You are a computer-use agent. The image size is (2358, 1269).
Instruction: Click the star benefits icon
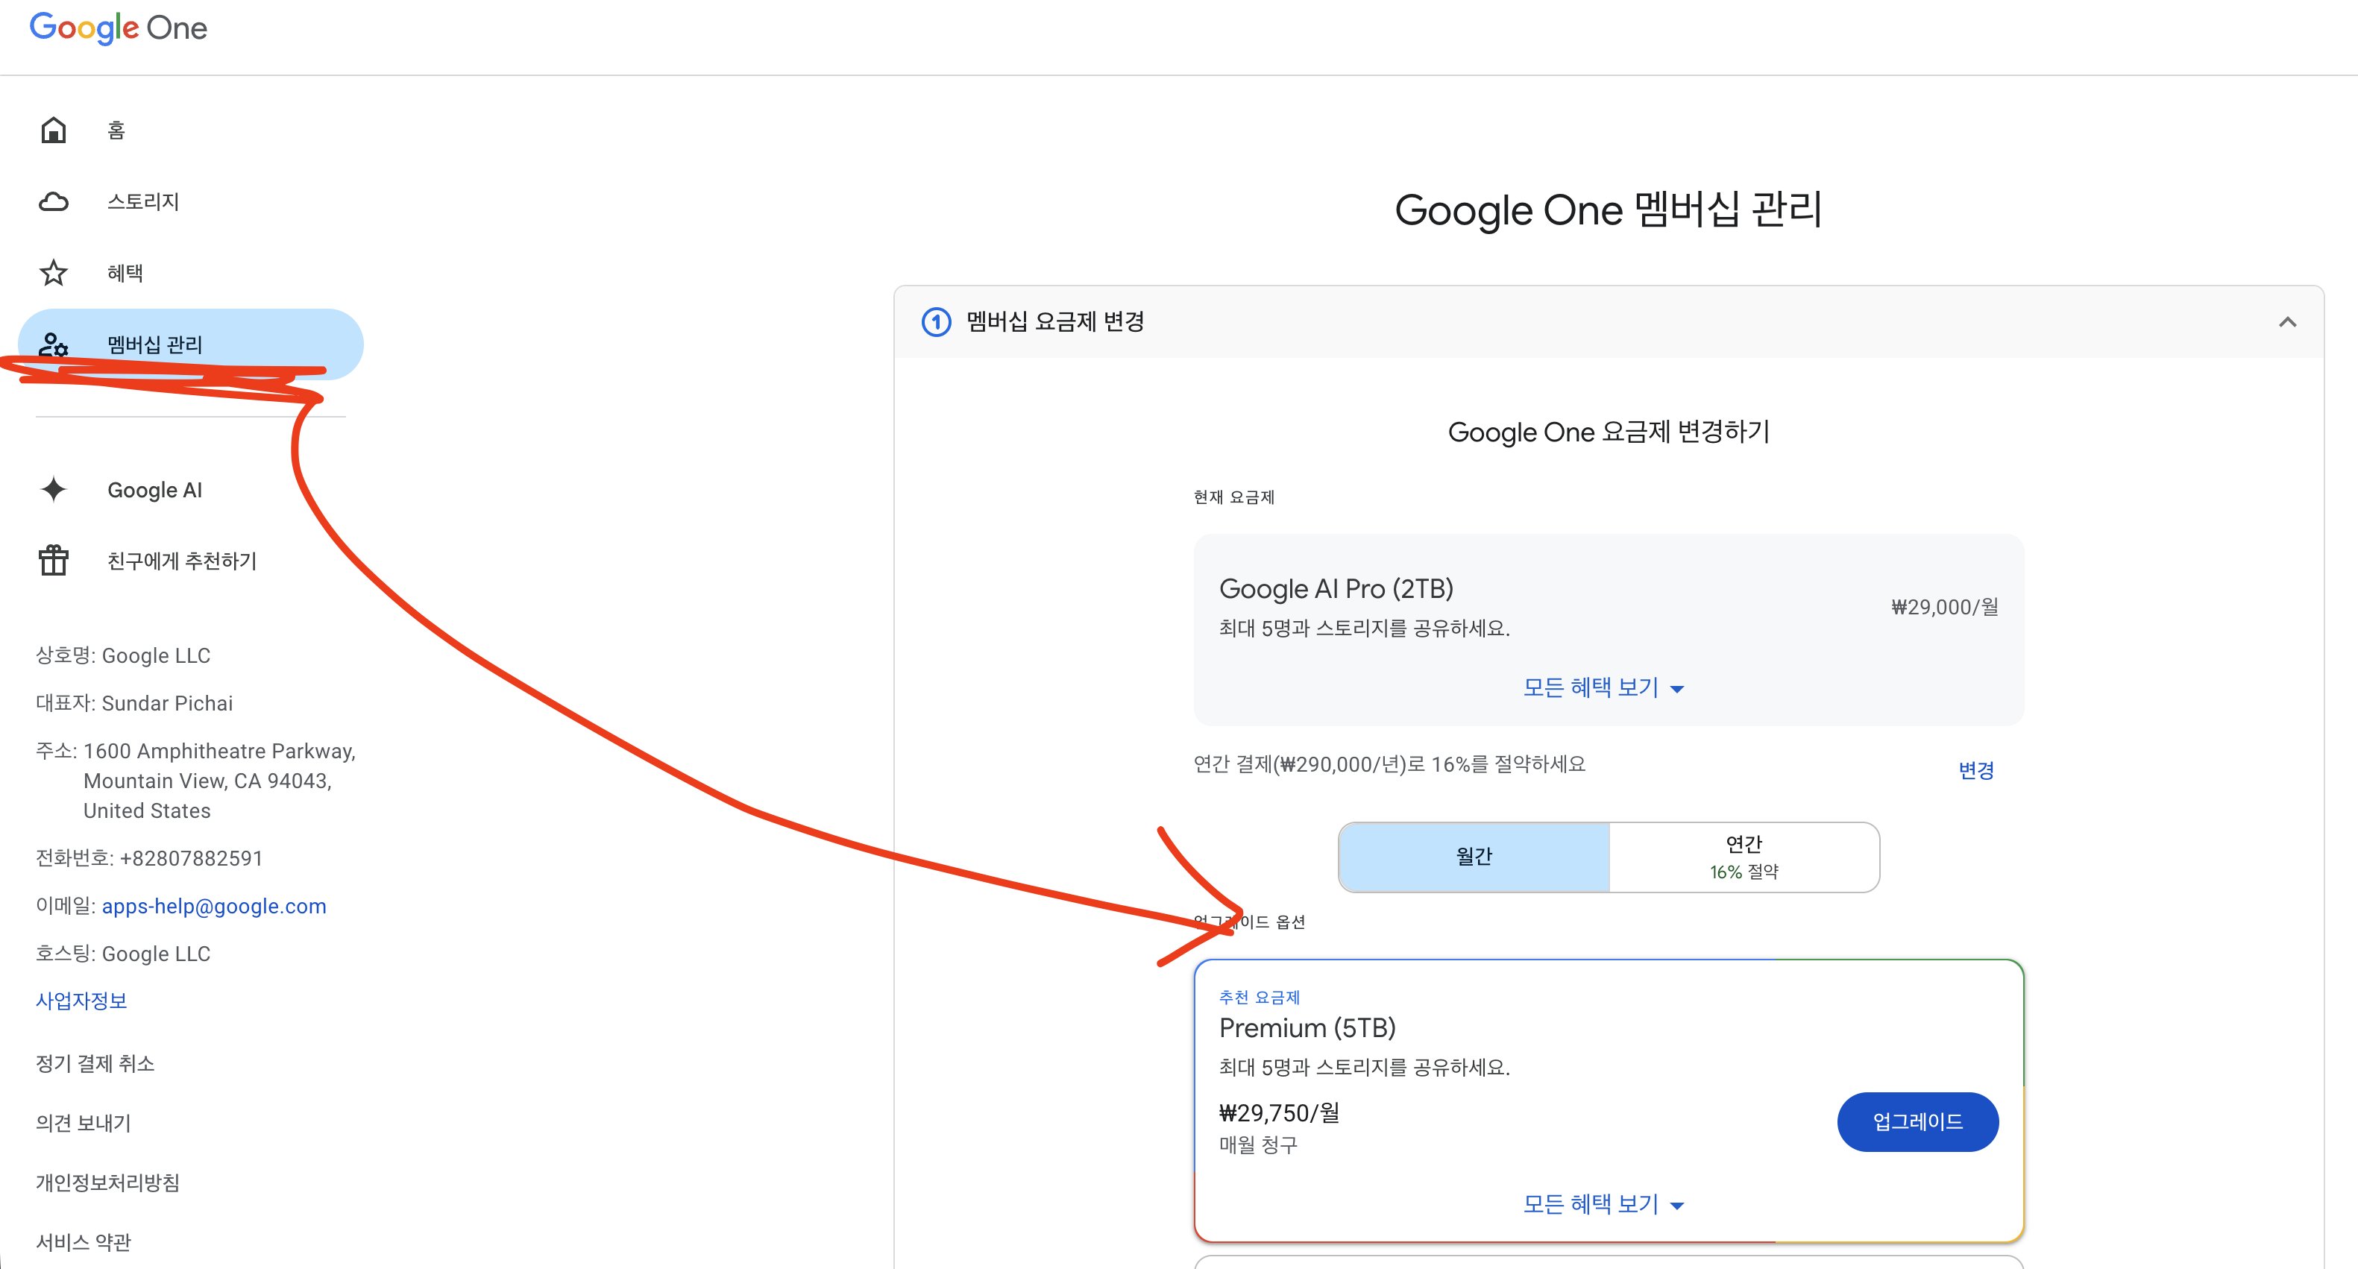53,273
